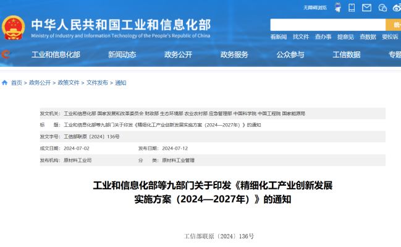The height and width of the screenshot is (247, 401).
Task: Go to 政策文件 in breadcrumb
Action: 69,83
